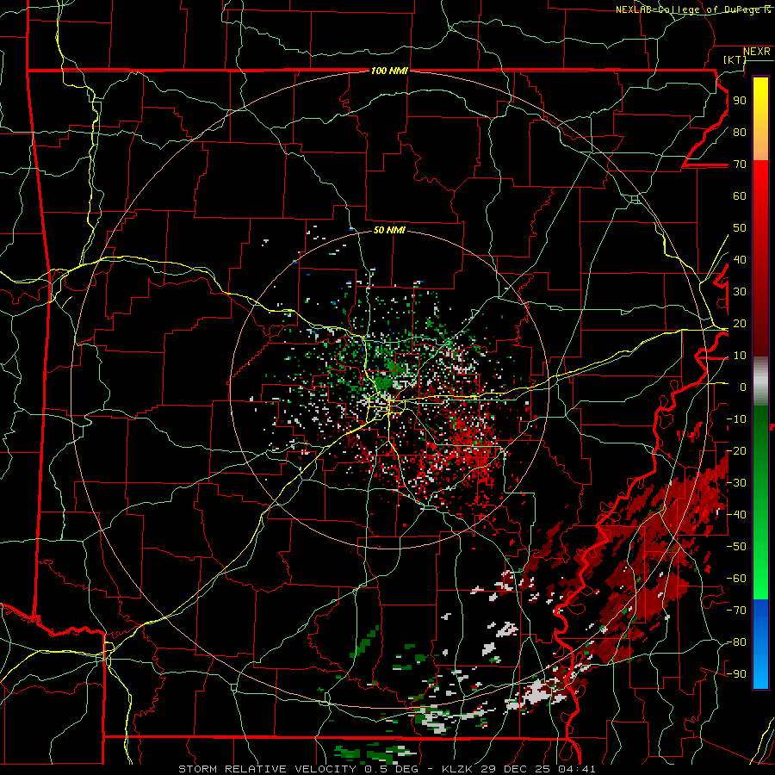Click the "[KT]" units label

(x=735, y=59)
